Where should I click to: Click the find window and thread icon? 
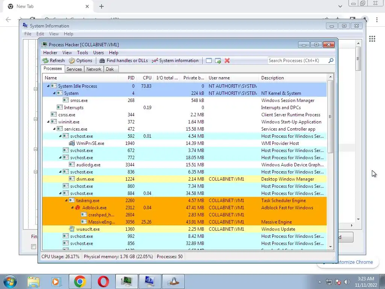click(x=218, y=61)
